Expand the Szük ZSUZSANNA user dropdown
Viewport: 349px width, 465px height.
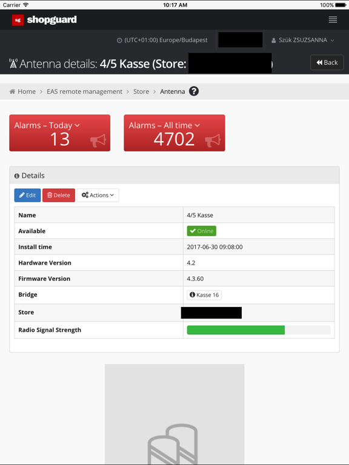coord(303,40)
